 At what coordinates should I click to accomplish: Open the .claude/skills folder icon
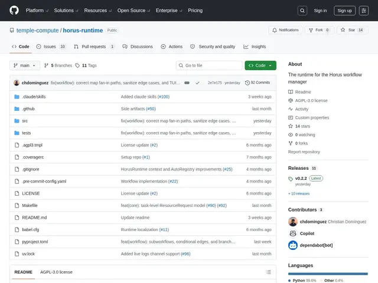17,97
